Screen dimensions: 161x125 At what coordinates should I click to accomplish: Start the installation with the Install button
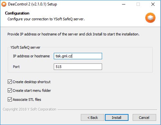click(x=117, y=118)
